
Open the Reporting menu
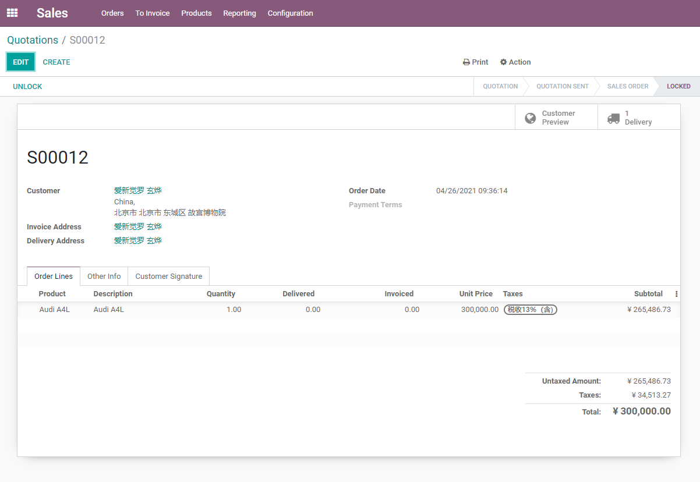click(239, 13)
